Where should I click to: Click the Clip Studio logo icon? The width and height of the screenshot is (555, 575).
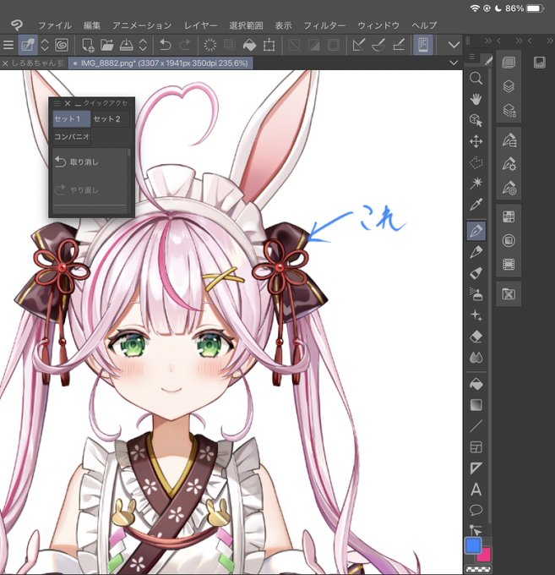tap(17, 25)
